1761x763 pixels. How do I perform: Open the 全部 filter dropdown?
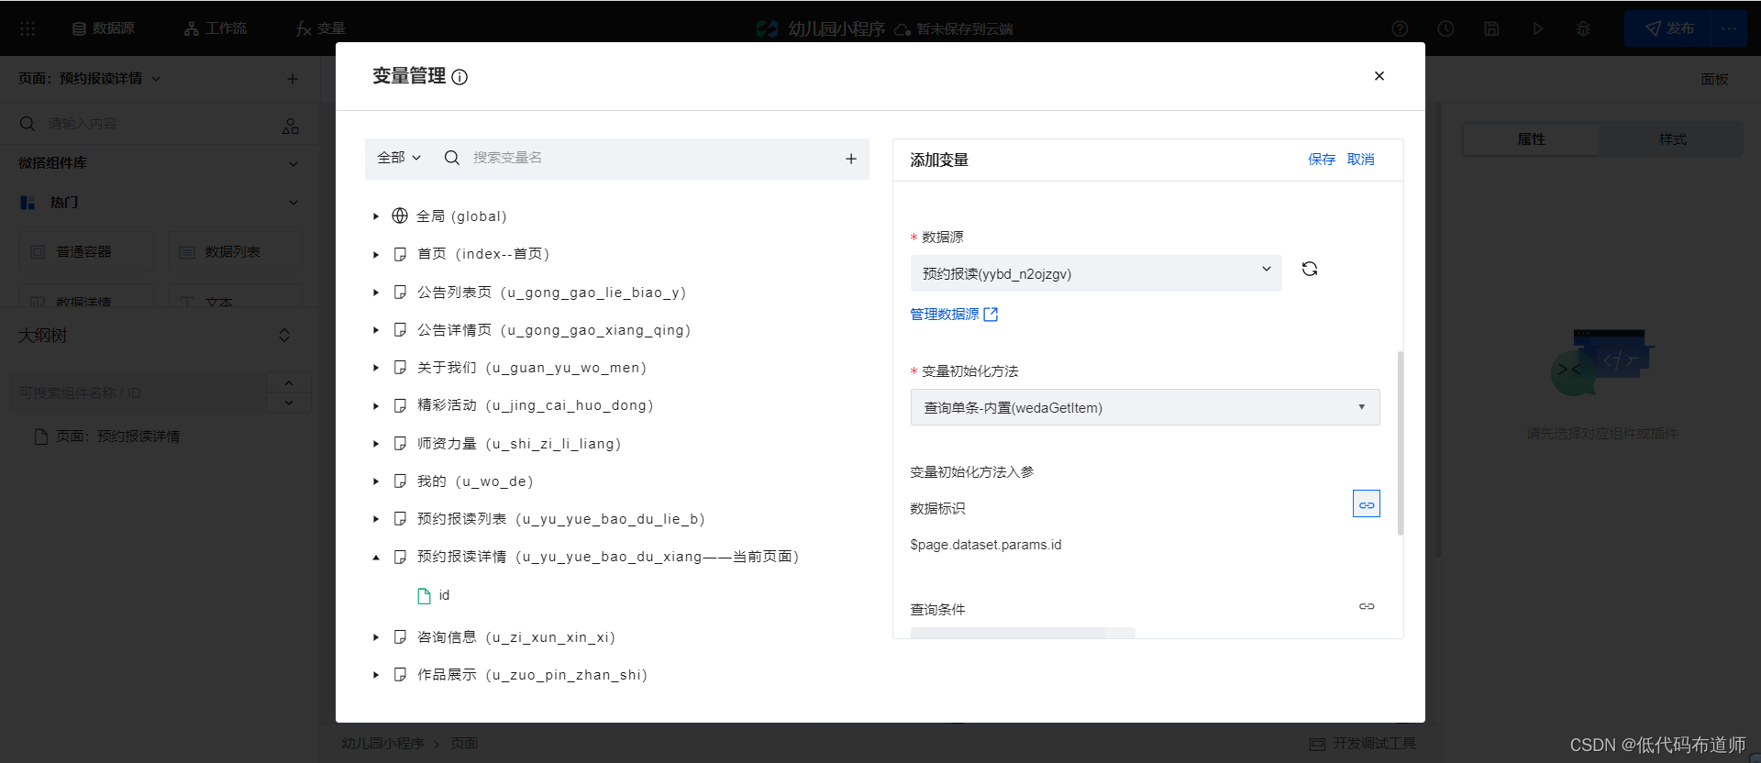(x=399, y=158)
